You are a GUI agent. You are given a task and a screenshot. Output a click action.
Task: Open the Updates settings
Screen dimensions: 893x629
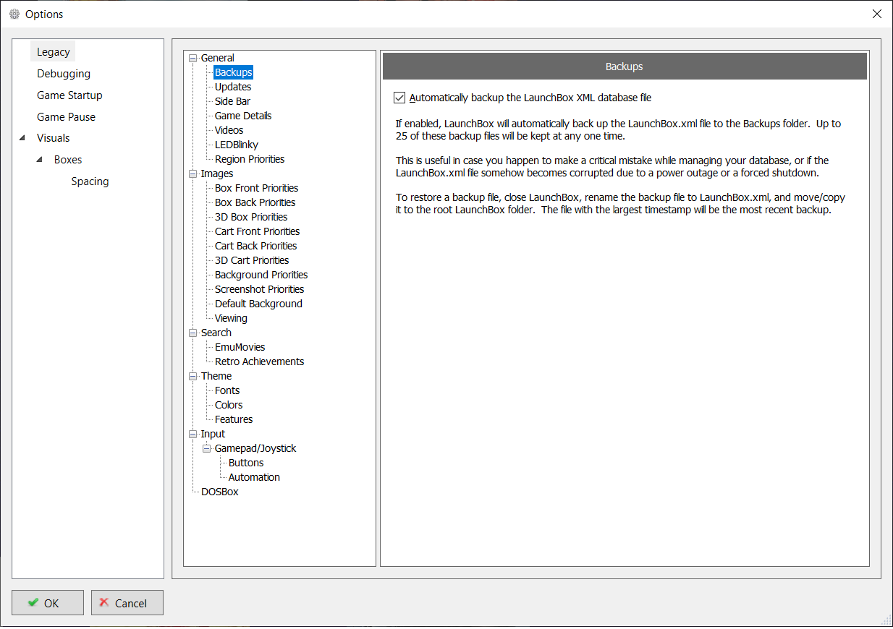[x=233, y=87]
